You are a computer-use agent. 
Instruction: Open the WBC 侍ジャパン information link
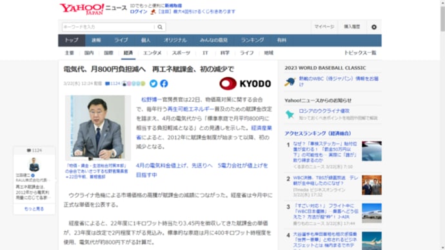point(339,82)
